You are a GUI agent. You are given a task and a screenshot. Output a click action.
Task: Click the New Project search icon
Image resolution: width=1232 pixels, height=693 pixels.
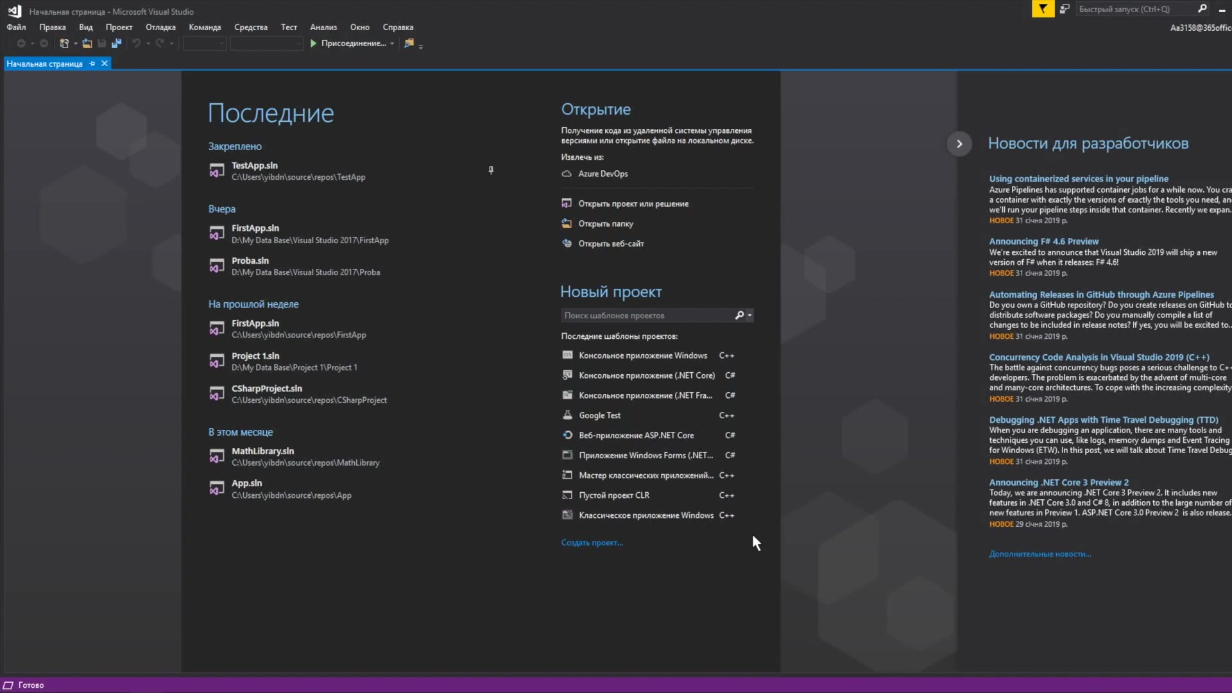click(739, 315)
